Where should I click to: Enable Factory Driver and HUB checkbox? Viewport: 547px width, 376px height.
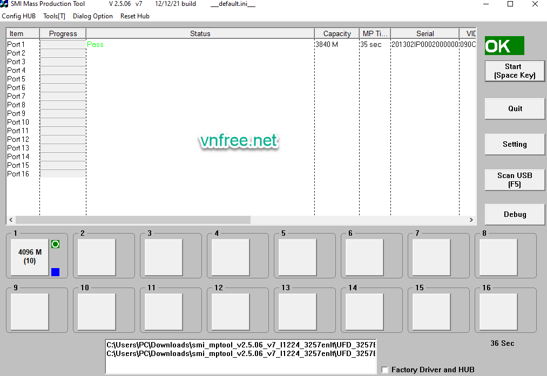point(385,370)
